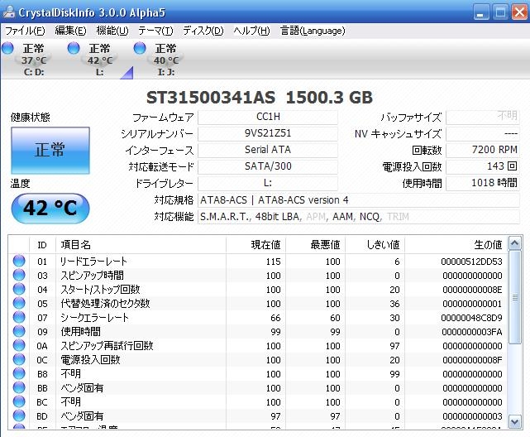Viewport: 530px width, 437px height.
Task: Click status orb of row 05 代替処理済のセクタ数
Action: coord(19,303)
